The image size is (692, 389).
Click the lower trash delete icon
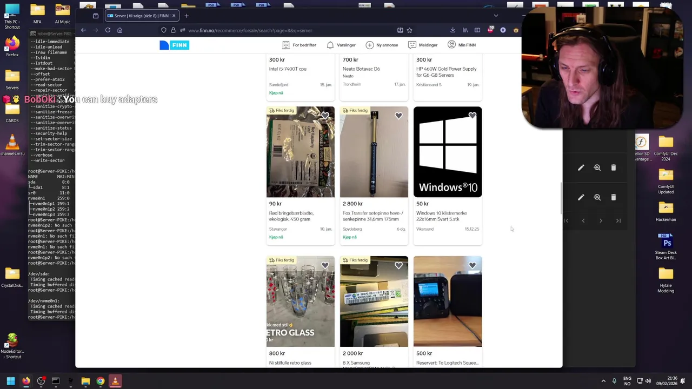point(613,197)
